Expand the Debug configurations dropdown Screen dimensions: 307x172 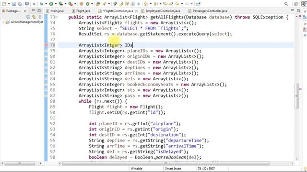46,4
